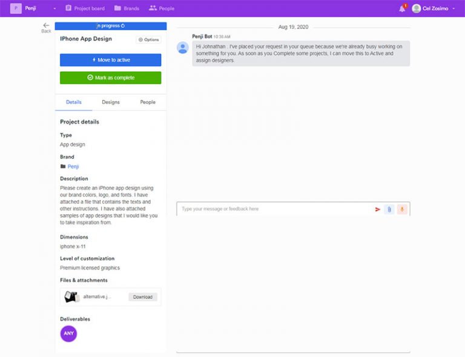This screenshot has height=357, width=465.
Task: Click the Penji Bot avatar in chat
Action: tap(183, 47)
